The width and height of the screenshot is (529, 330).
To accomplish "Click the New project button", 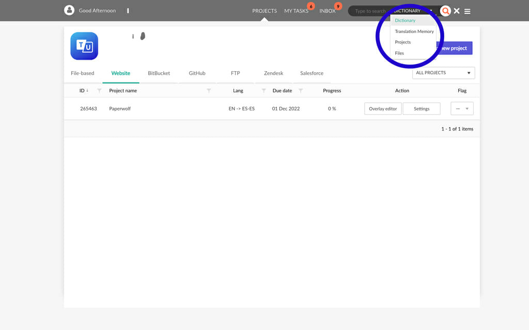I will tap(454, 48).
